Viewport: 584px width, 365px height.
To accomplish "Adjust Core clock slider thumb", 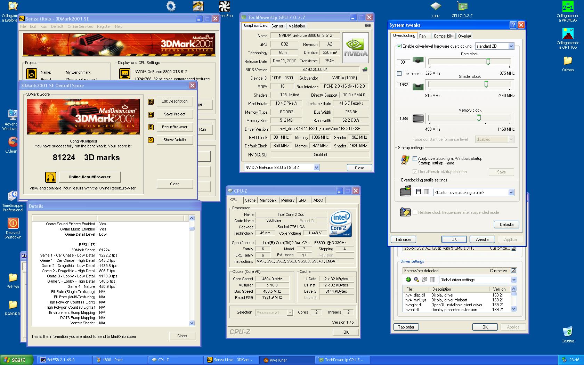I will pyautogui.click(x=488, y=62).
